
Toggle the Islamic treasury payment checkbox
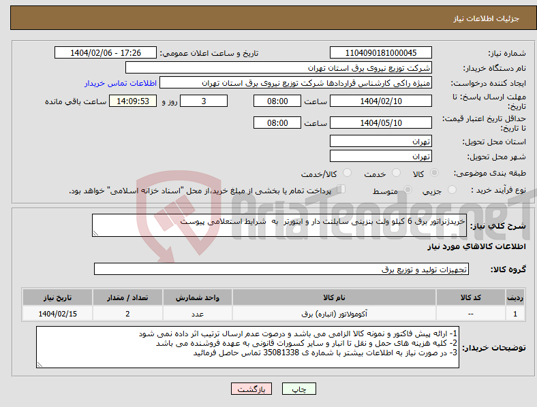tap(341, 189)
